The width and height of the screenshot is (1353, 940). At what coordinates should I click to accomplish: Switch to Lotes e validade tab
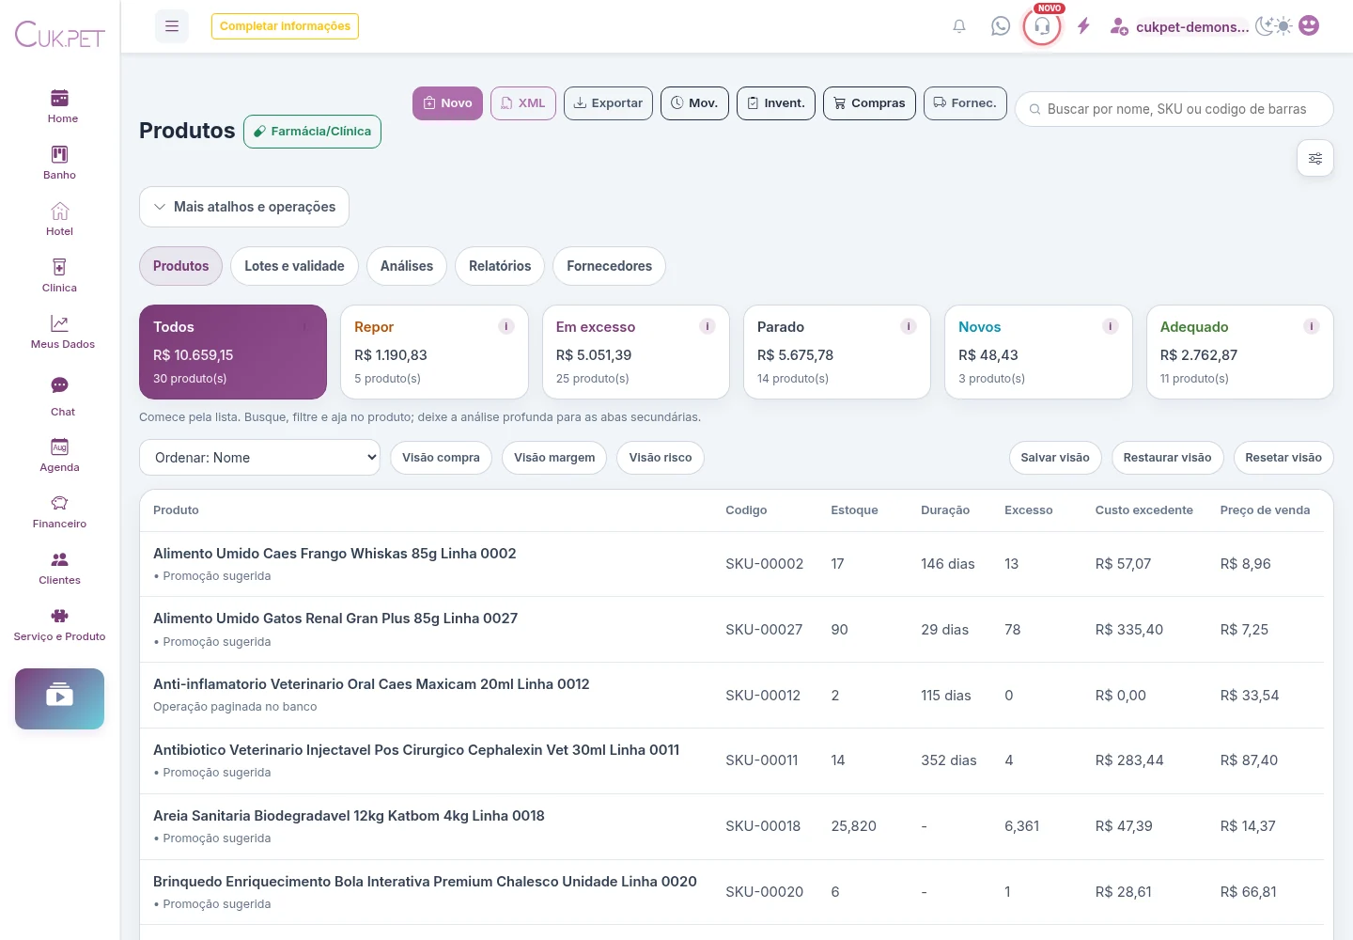pyautogui.click(x=294, y=266)
